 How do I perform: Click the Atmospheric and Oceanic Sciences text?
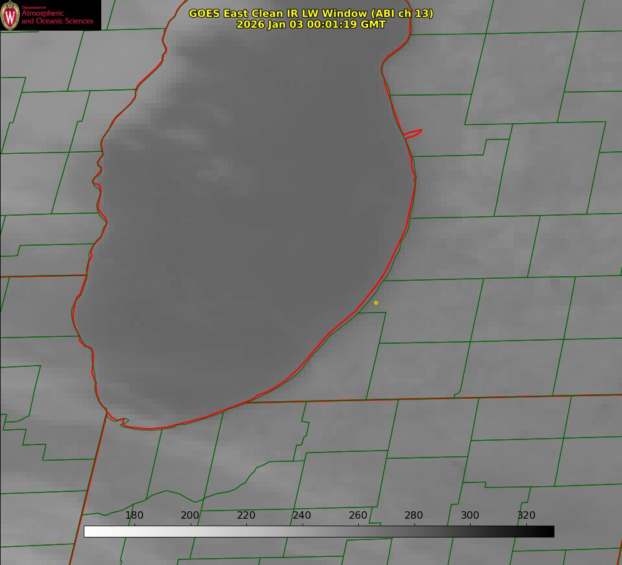click(57, 17)
